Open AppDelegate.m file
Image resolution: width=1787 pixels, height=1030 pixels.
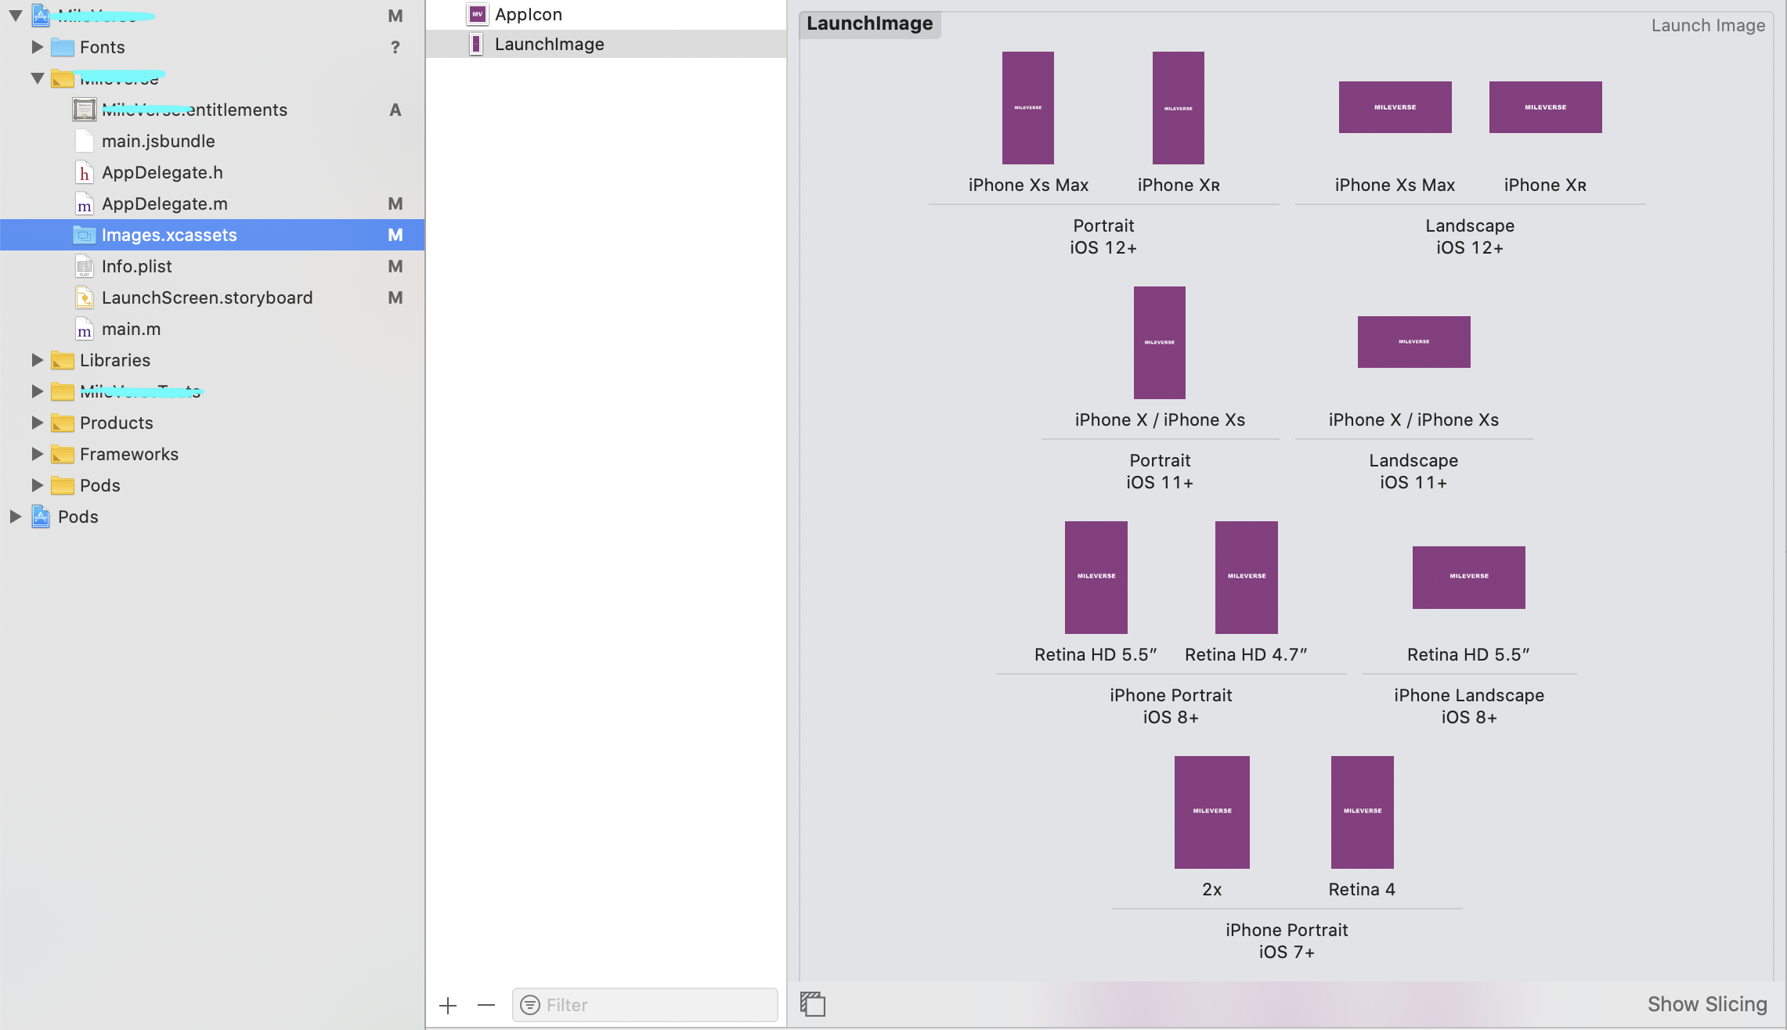click(x=164, y=203)
